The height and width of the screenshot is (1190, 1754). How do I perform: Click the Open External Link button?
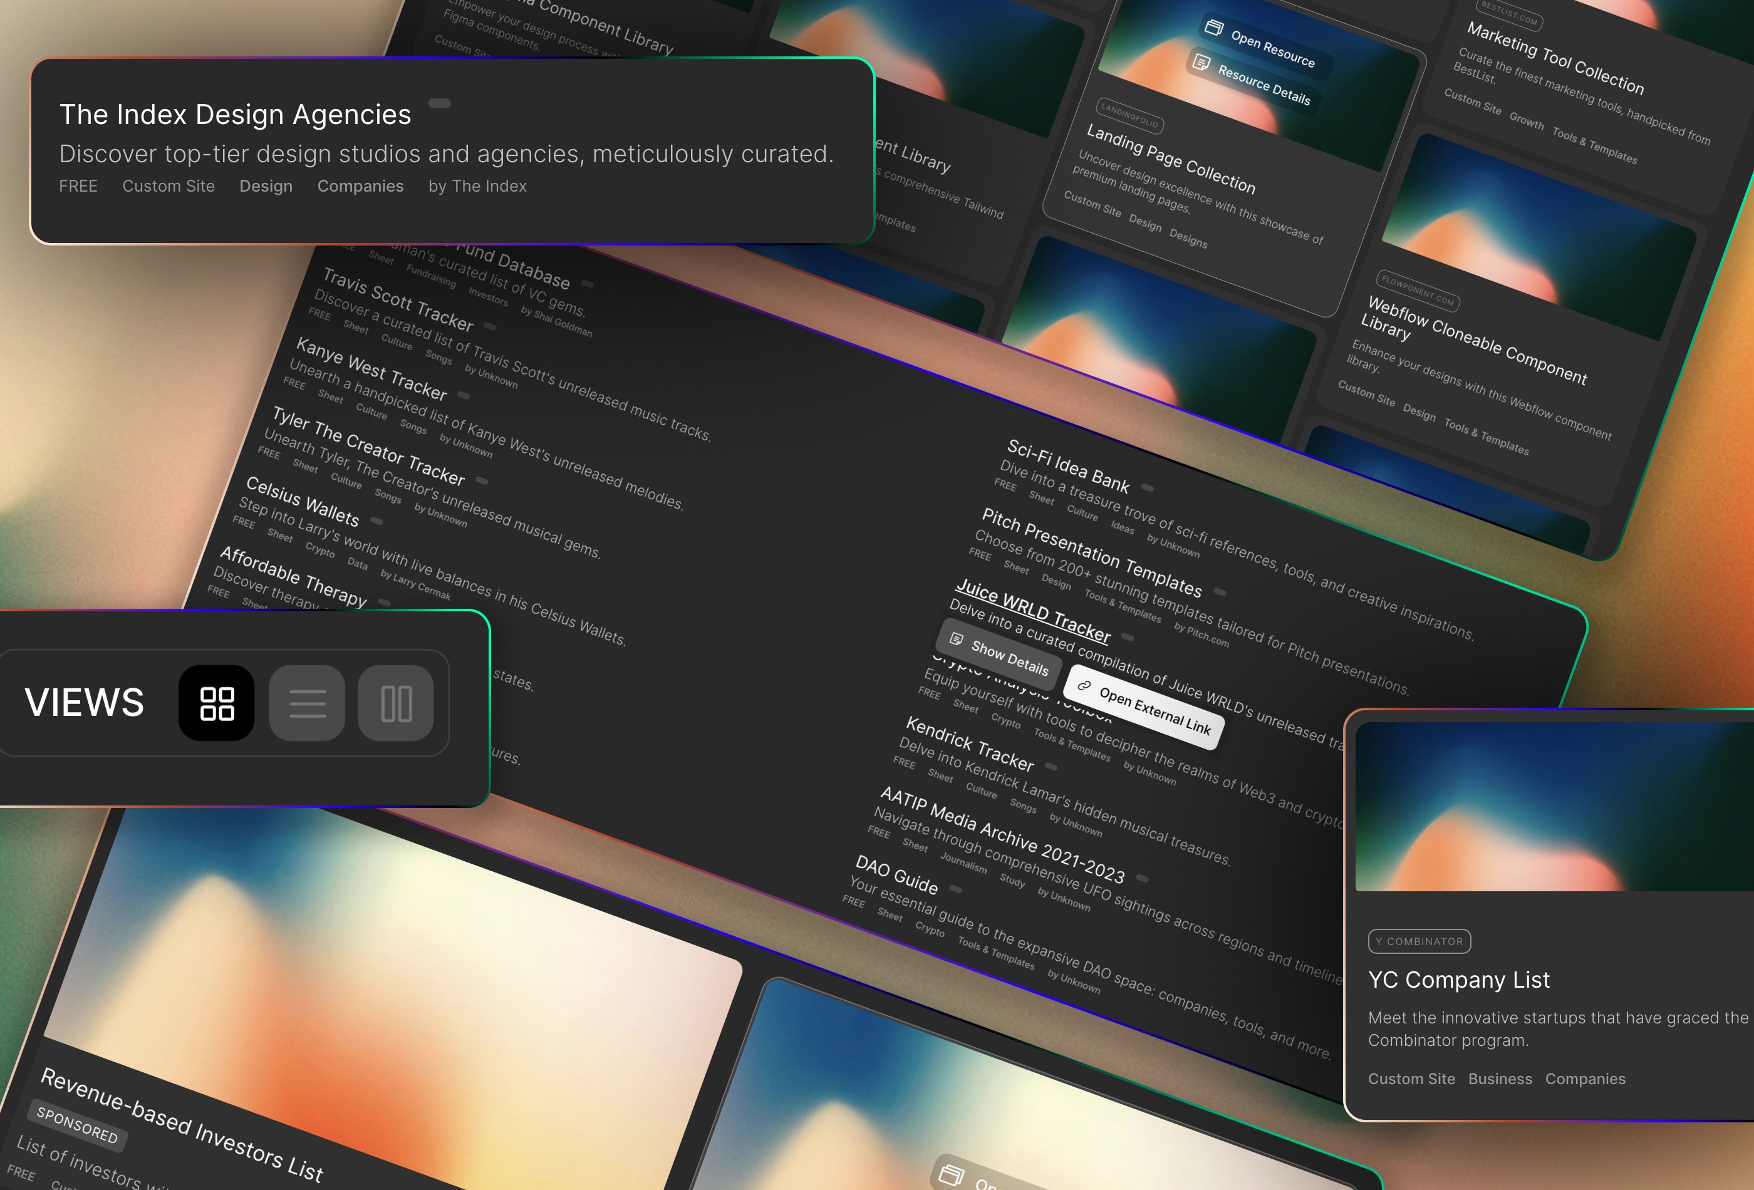(1143, 708)
